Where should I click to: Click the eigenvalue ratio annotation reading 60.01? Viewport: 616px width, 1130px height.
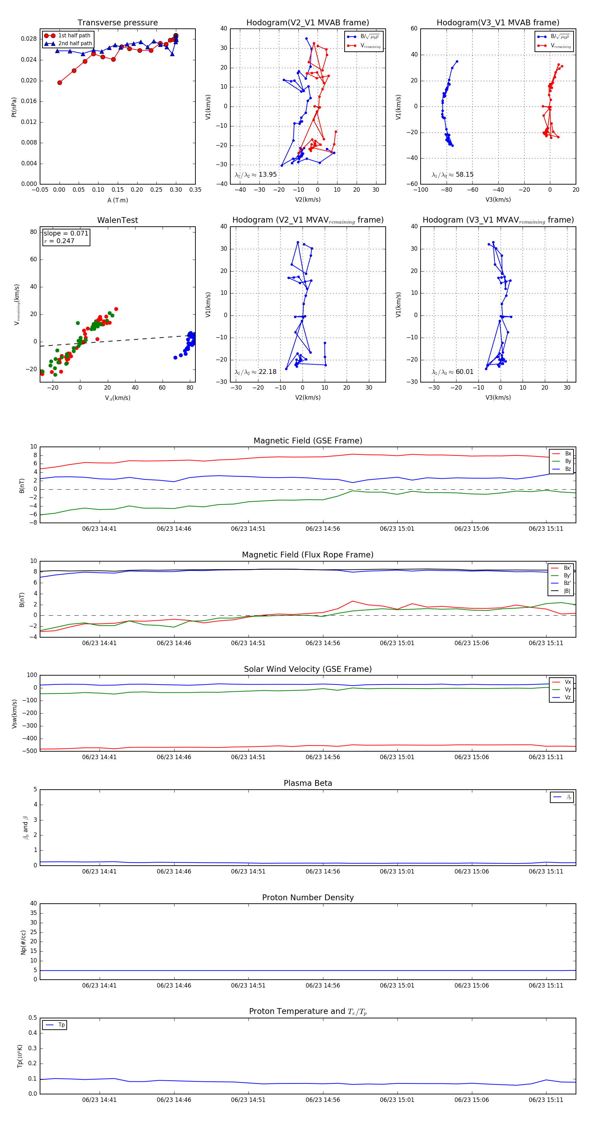pos(452,372)
